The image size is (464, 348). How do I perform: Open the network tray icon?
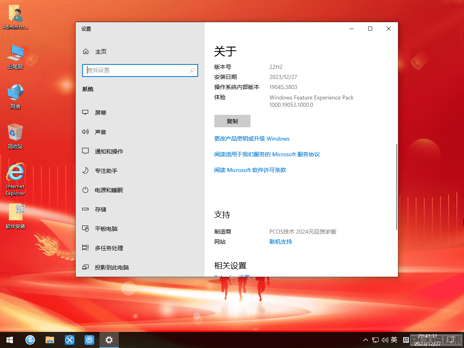click(x=375, y=340)
